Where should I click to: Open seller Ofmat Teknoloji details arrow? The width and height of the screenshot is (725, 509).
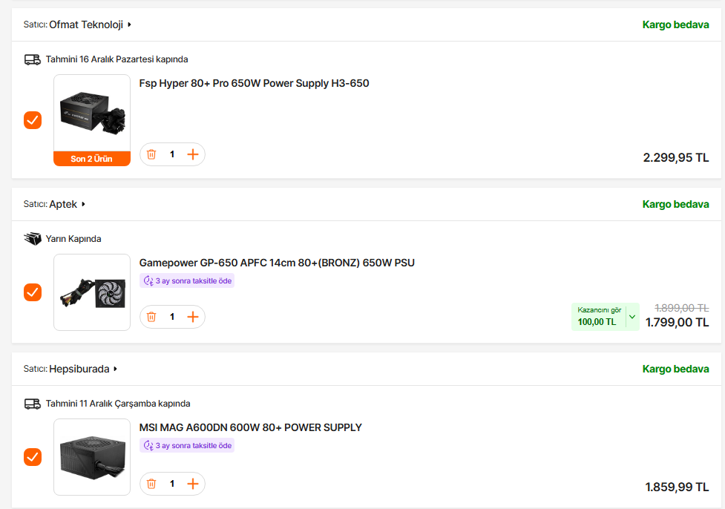click(129, 24)
